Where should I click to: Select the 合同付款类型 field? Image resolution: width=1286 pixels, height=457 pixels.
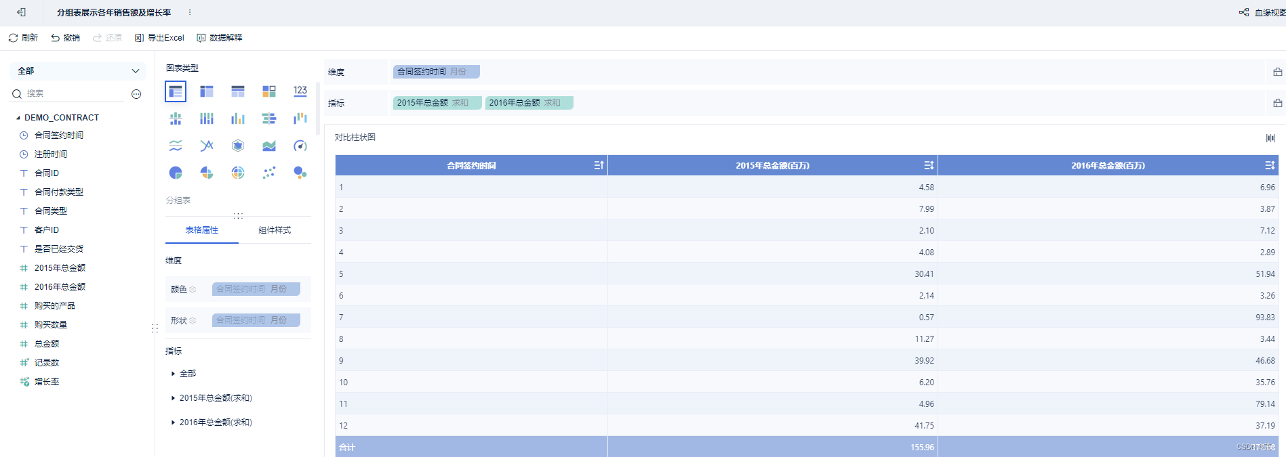coord(59,192)
